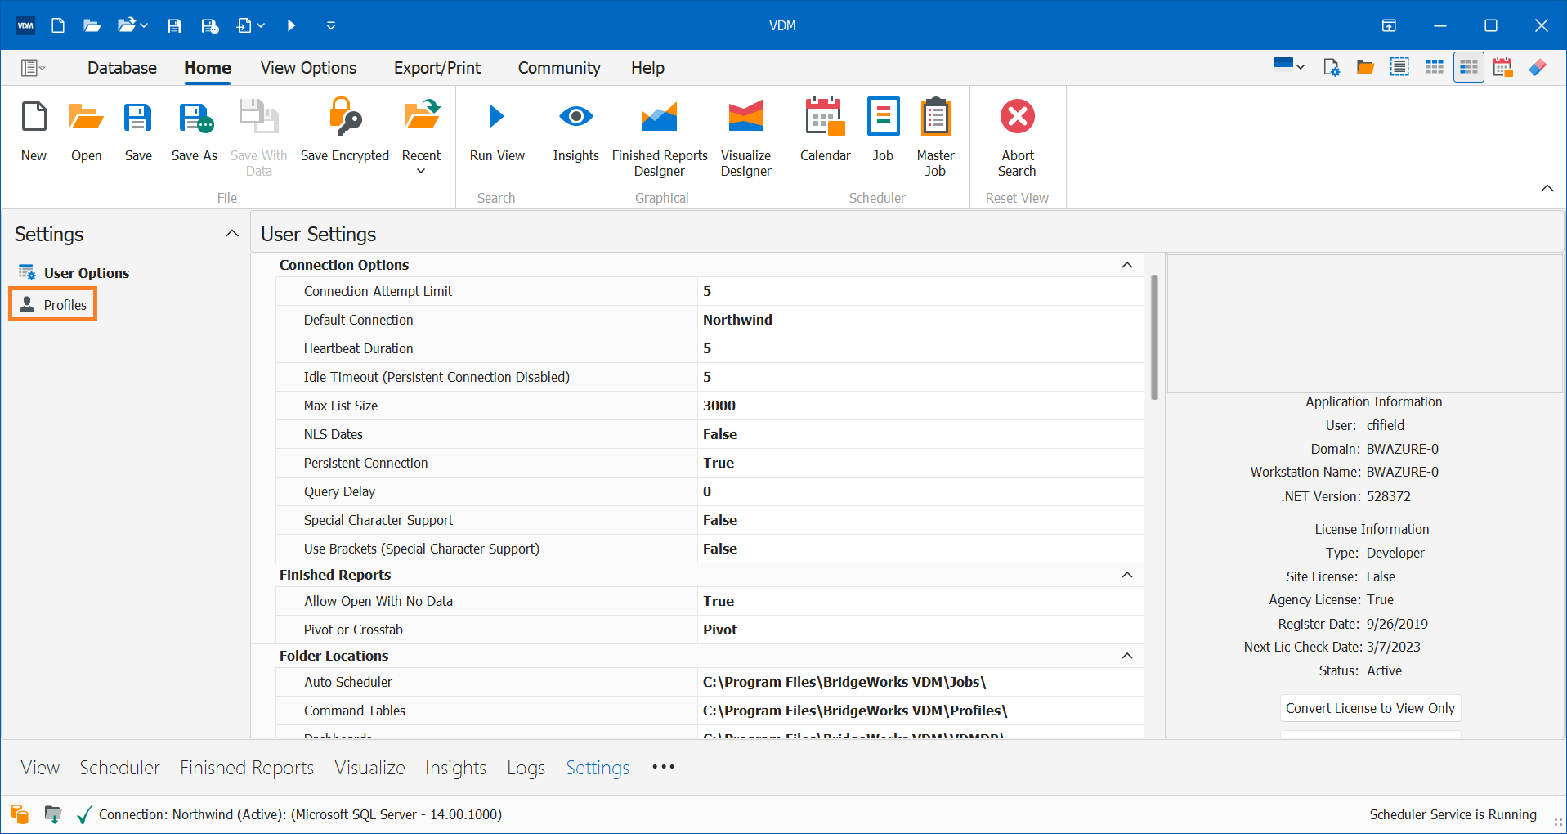Click the Run View play icon

tap(497, 131)
